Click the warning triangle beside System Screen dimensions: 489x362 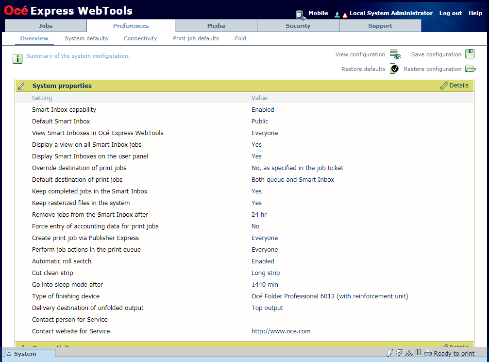(9, 354)
